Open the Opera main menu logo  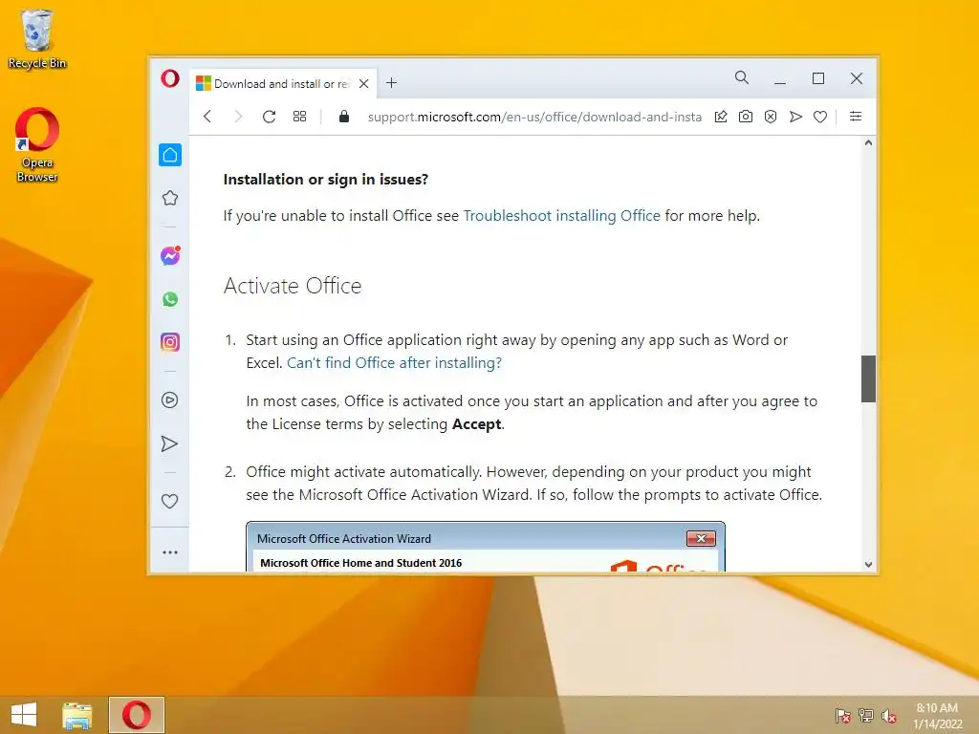pyautogui.click(x=170, y=78)
